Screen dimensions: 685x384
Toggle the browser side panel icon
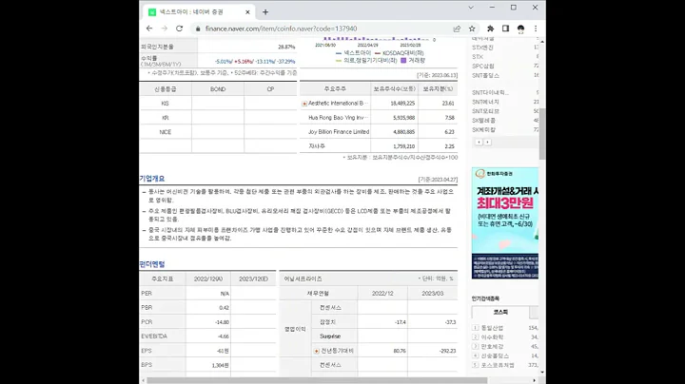(505, 29)
